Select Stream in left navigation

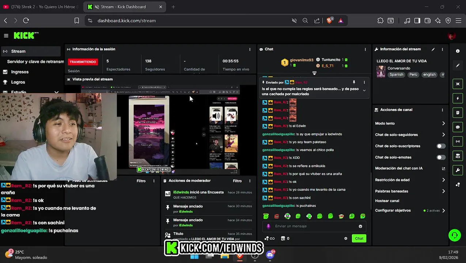click(x=31, y=51)
